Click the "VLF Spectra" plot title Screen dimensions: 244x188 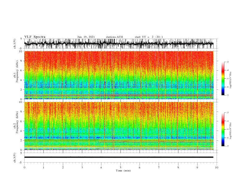click(35, 37)
